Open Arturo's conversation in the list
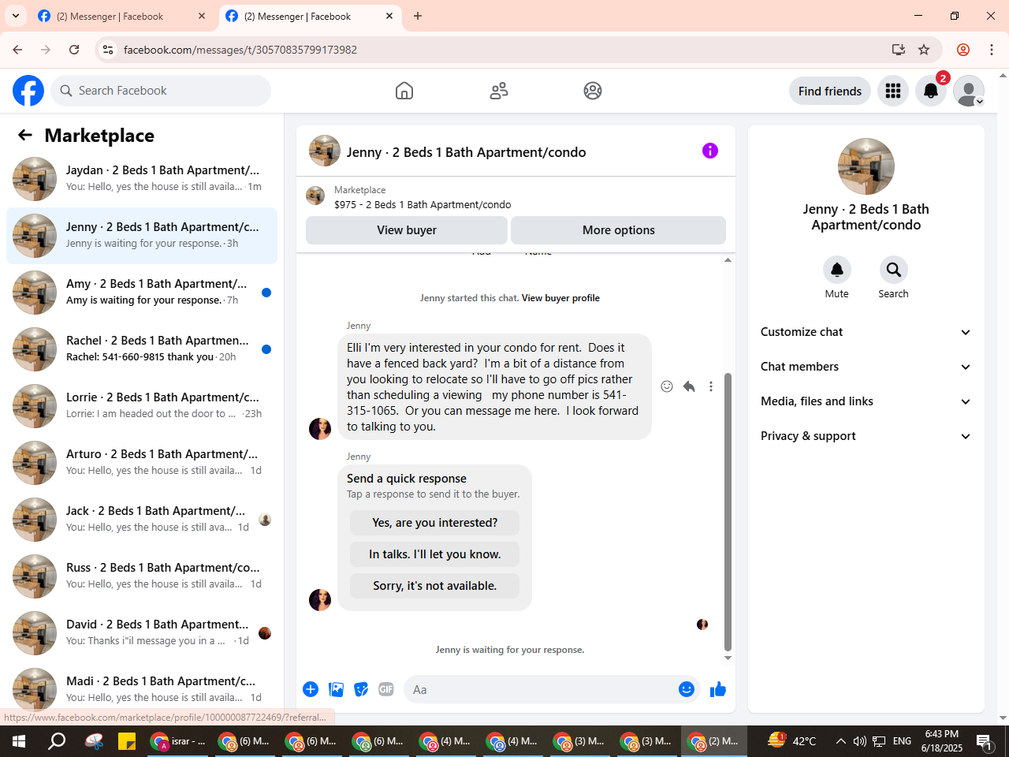The image size is (1009, 757). (142, 463)
